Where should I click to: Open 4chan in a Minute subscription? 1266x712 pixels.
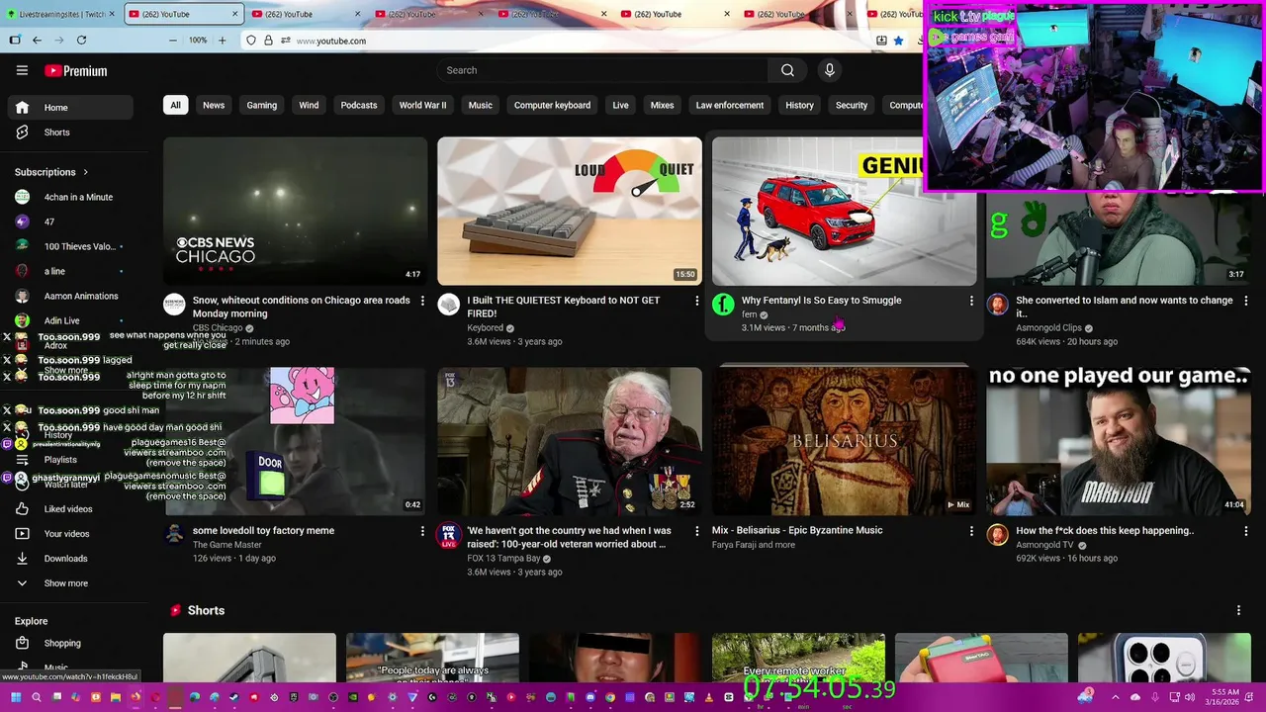tap(69, 197)
